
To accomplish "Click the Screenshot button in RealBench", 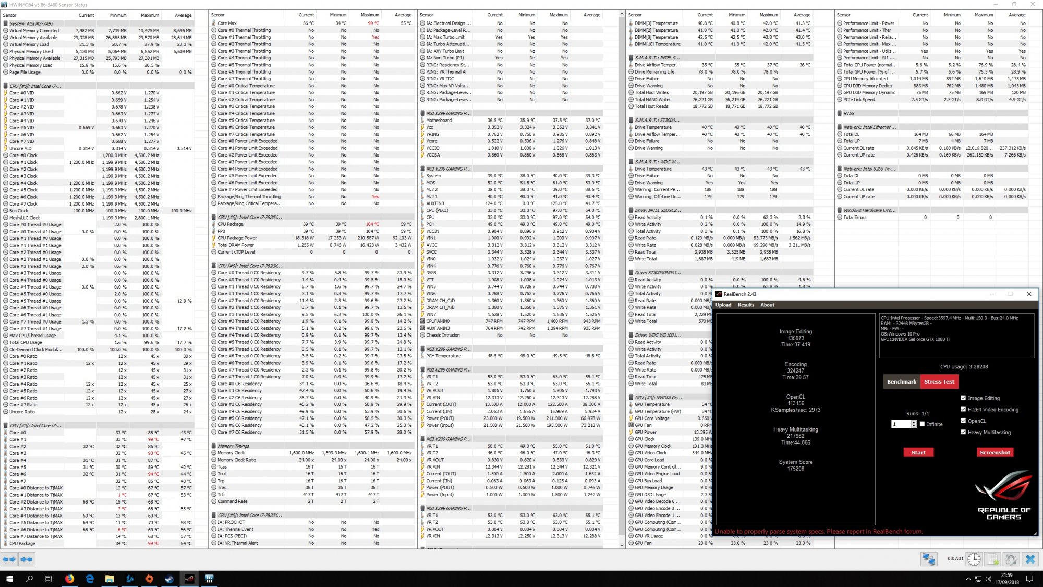I will (x=995, y=452).
